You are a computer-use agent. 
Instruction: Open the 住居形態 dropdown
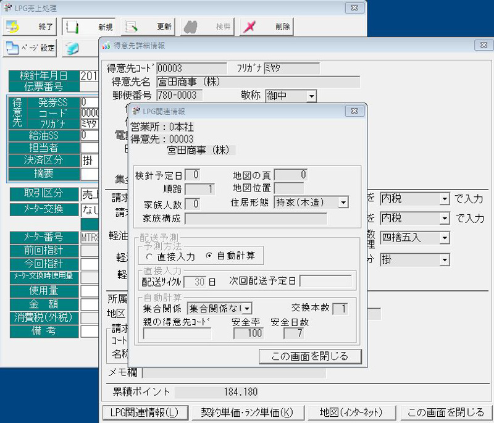pos(343,203)
